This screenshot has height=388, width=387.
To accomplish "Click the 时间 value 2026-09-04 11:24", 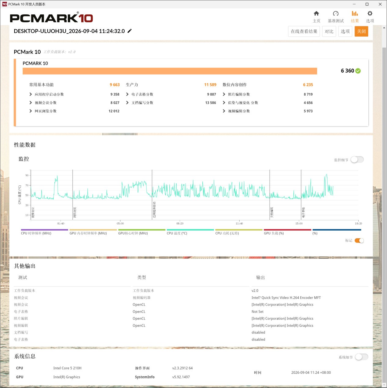I will 311,373.
